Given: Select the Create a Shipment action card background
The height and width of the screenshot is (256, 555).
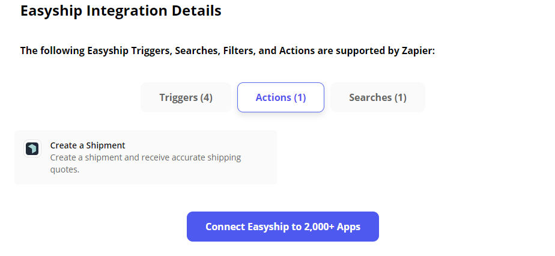Looking at the screenshot, I should [x=145, y=157].
